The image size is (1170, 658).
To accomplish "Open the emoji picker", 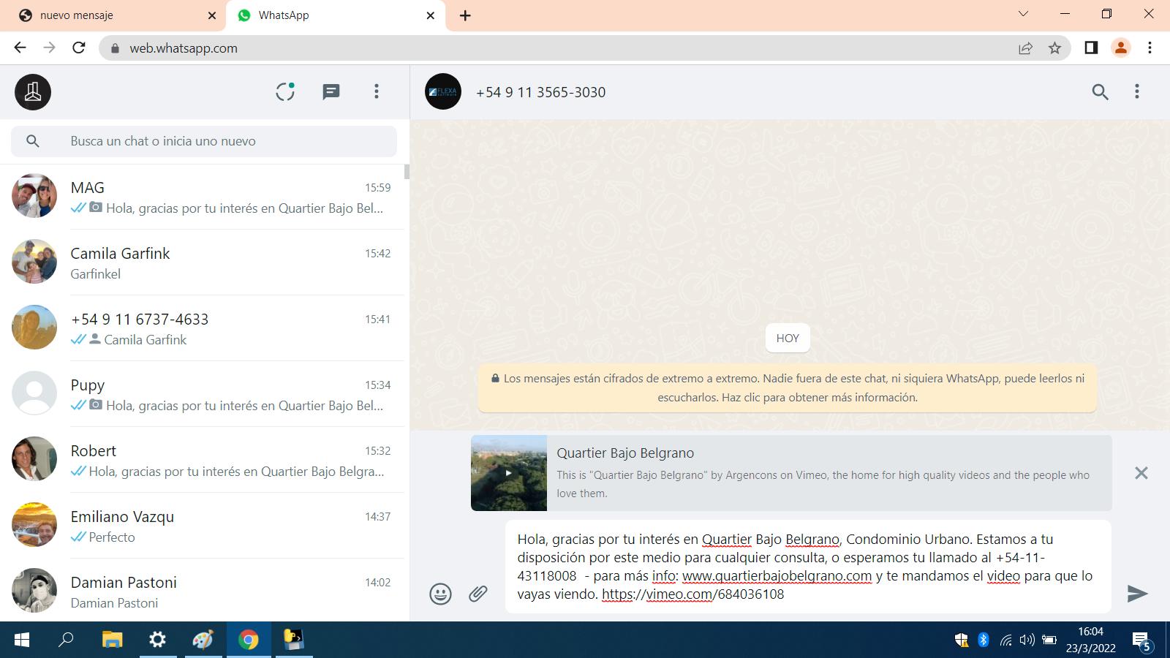I will pyautogui.click(x=440, y=594).
